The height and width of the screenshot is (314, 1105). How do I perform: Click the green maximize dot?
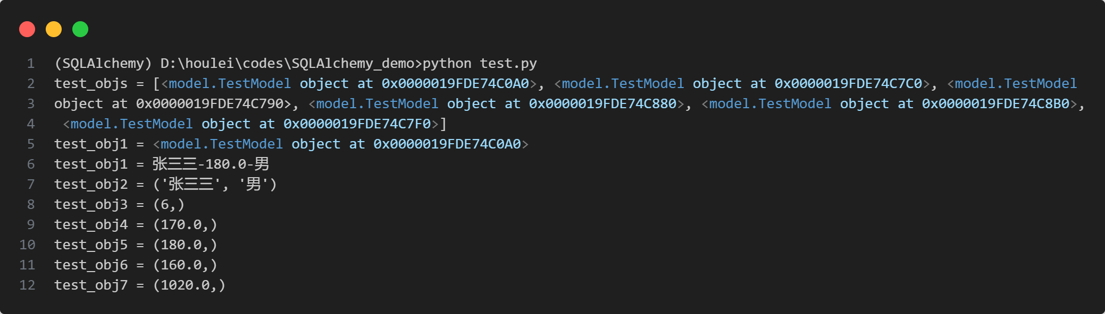(x=80, y=29)
